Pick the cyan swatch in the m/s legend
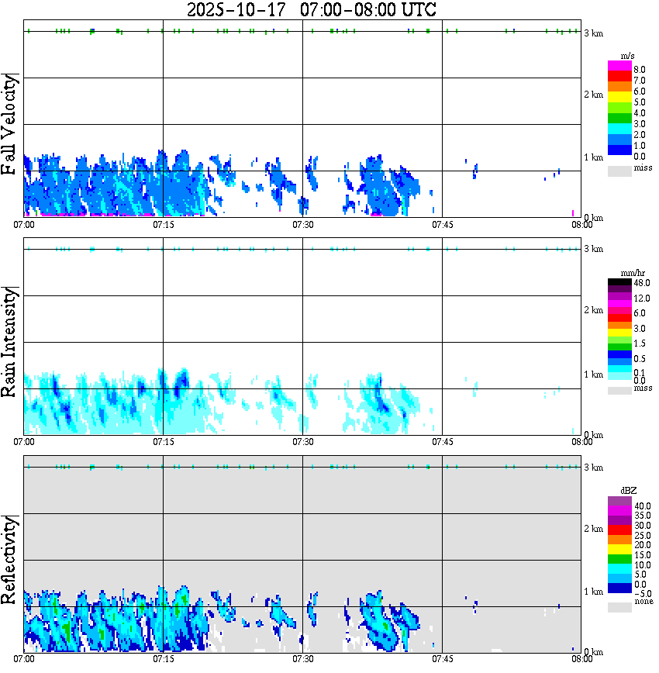Screen dimensions: 659x673 (x=619, y=129)
